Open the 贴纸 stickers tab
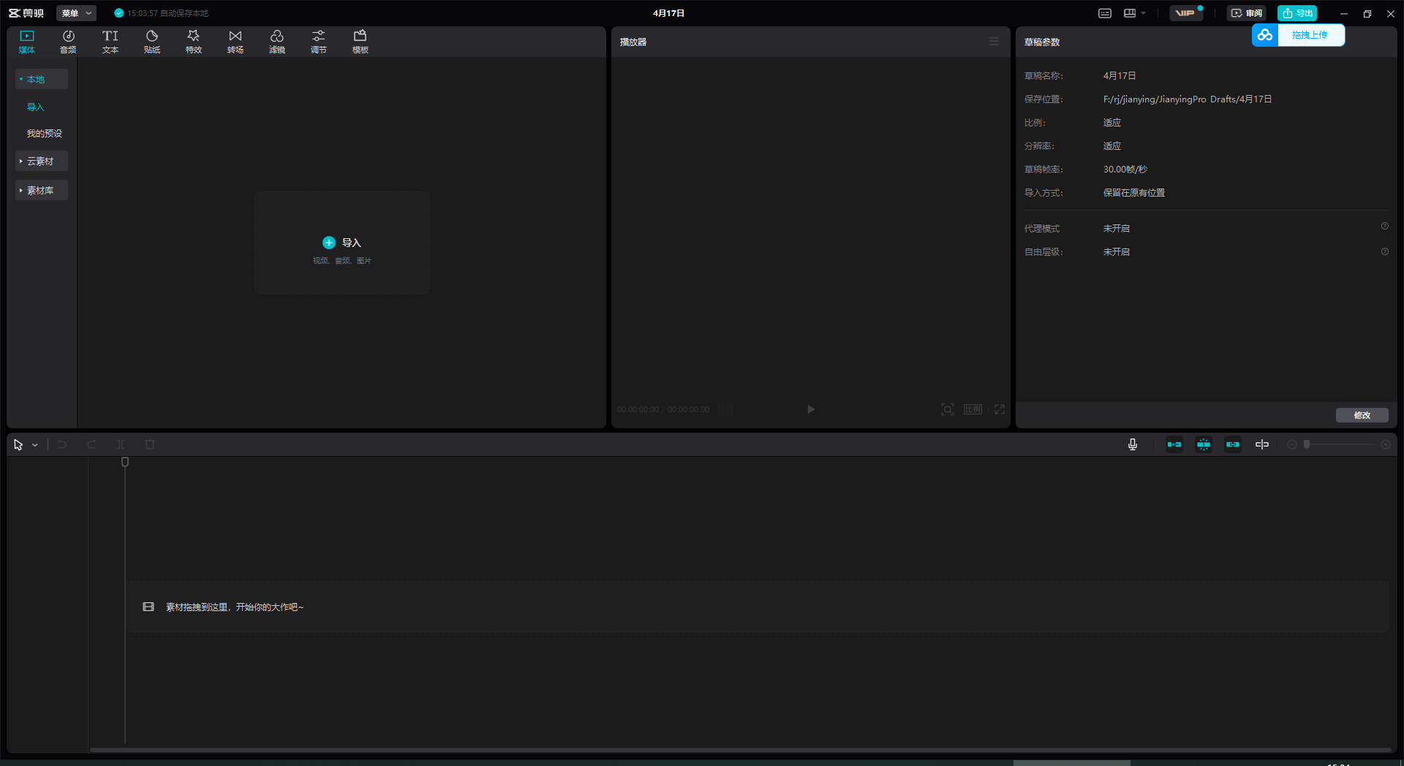Viewport: 1404px width, 766px height. (x=152, y=42)
